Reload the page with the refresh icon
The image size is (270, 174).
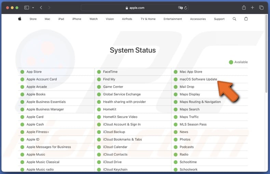pyautogui.click(x=186, y=8)
